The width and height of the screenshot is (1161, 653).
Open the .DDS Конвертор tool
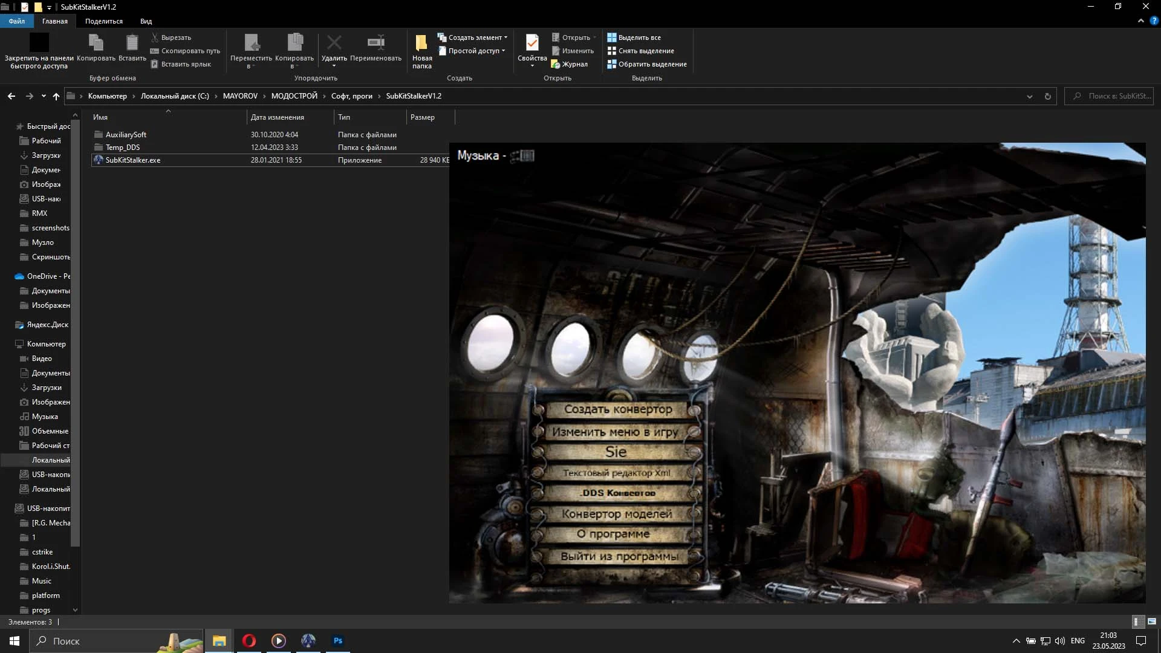[x=617, y=493]
